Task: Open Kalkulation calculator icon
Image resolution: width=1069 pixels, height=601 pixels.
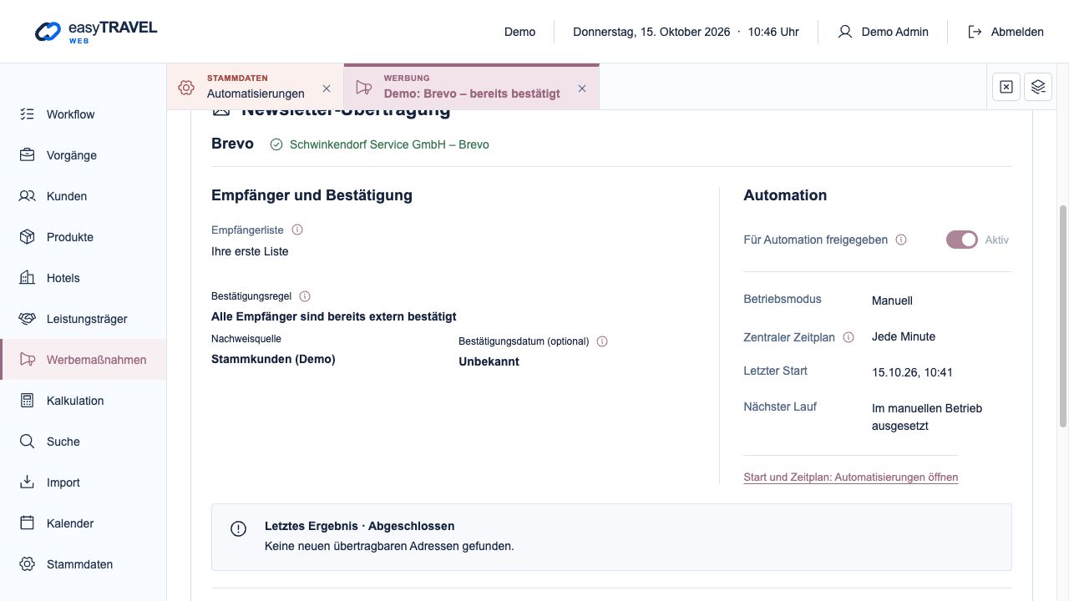Action: tap(28, 401)
